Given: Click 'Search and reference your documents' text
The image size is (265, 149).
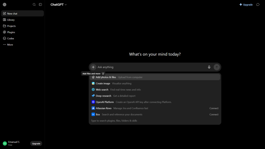Looking at the screenshot, I should pos(122,115).
